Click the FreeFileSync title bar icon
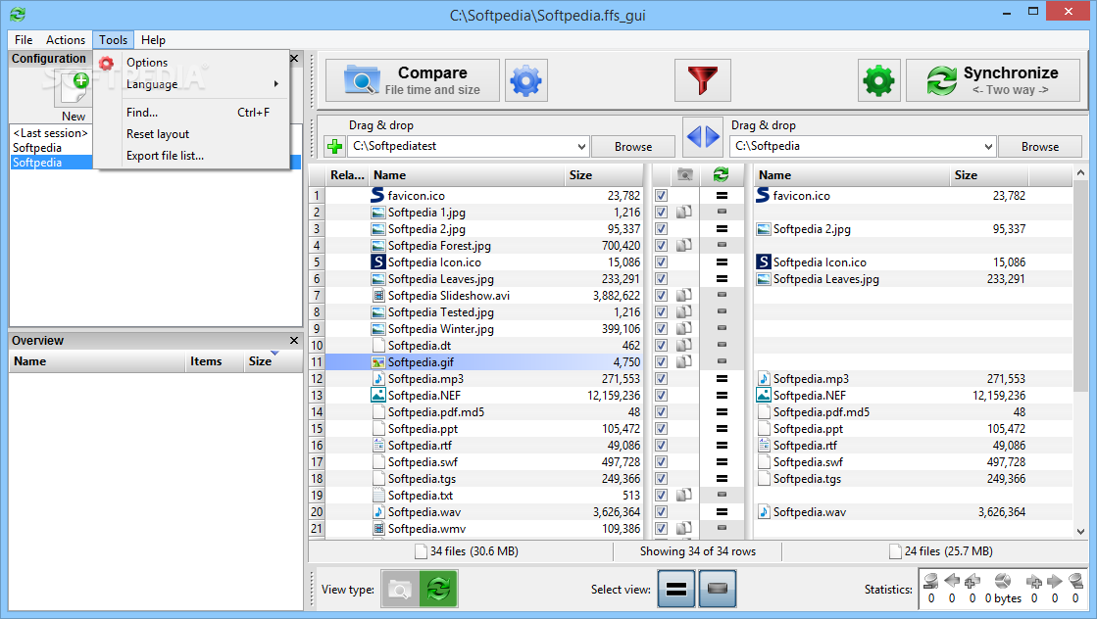This screenshot has width=1097, height=619. [x=18, y=14]
